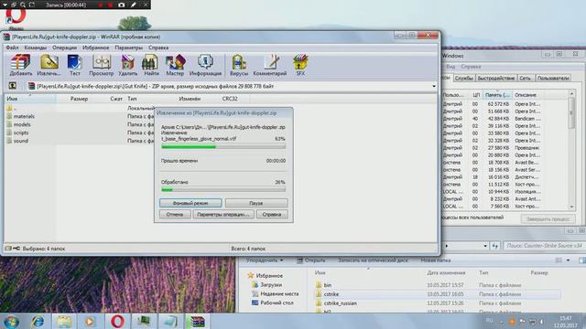Open the Найти (Find) binoculars tool

pyautogui.click(x=151, y=65)
